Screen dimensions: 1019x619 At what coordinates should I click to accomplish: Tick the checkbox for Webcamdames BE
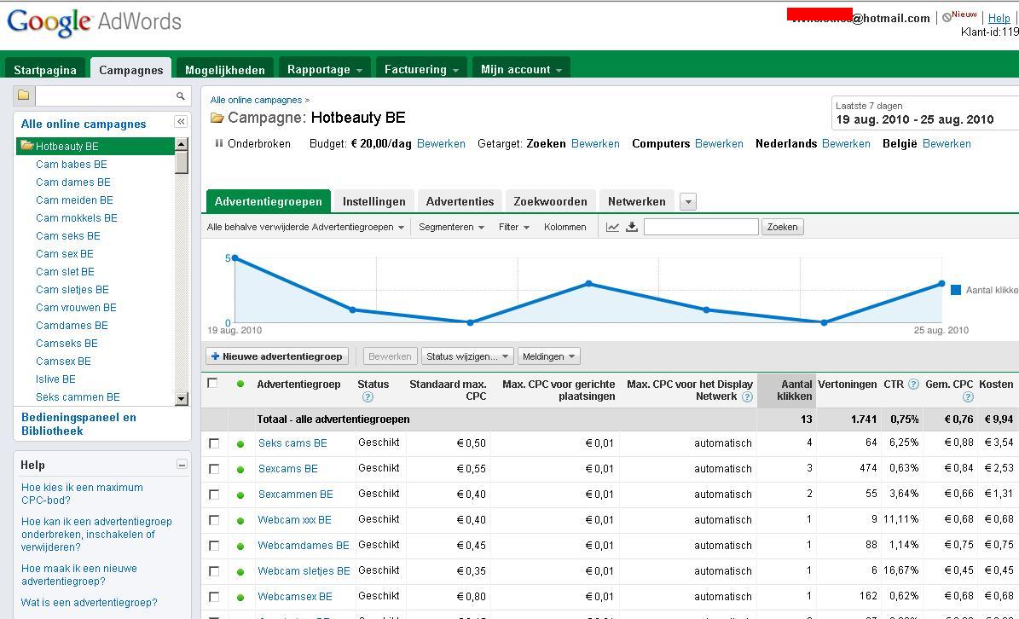pyautogui.click(x=214, y=546)
